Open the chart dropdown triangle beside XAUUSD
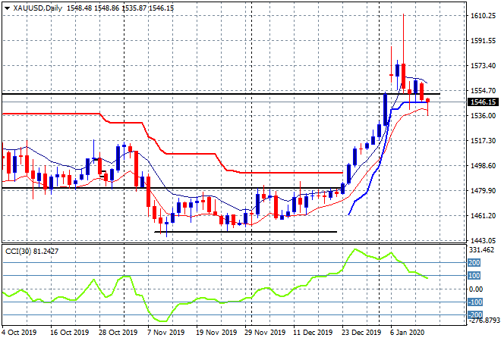 7,8
